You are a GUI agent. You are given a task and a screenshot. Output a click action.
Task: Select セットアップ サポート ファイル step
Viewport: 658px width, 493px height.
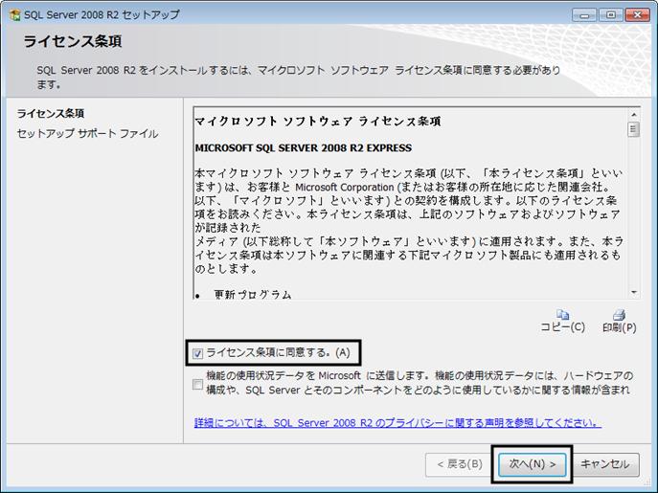(87, 134)
